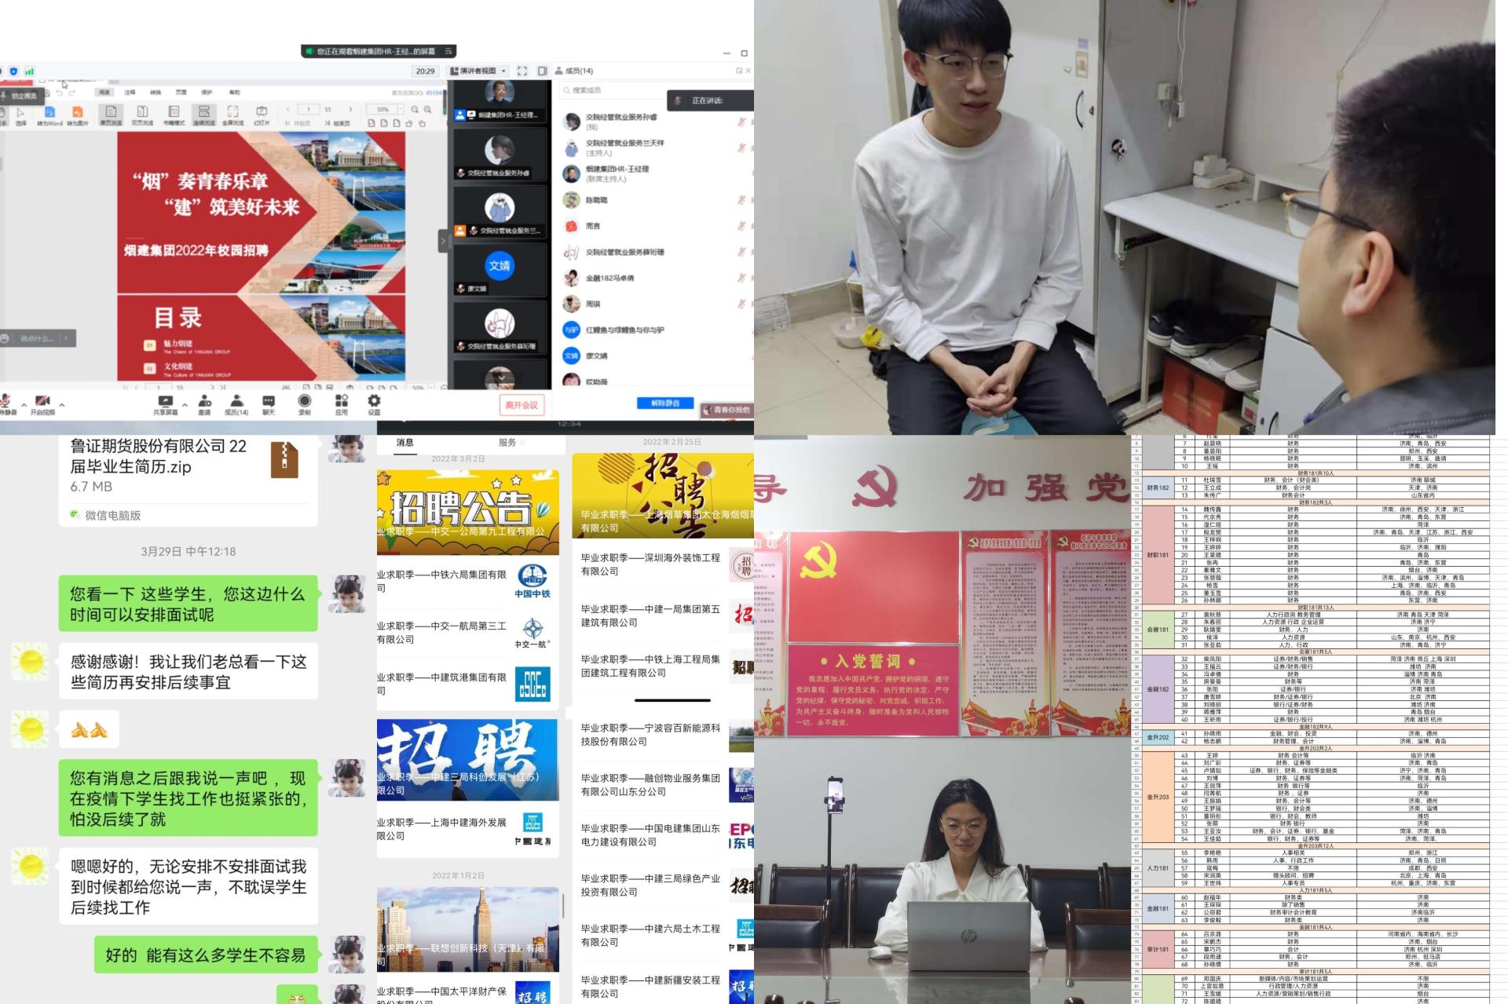Open the 演讲者视图 view dropdown
The height and width of the screenshot is (1004, 1508).
478,71
